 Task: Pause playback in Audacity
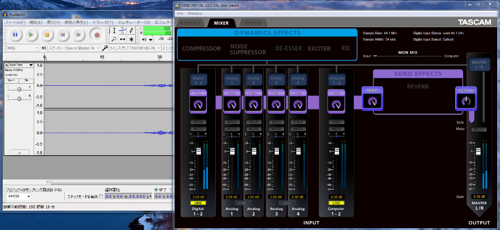click(15, 35)
